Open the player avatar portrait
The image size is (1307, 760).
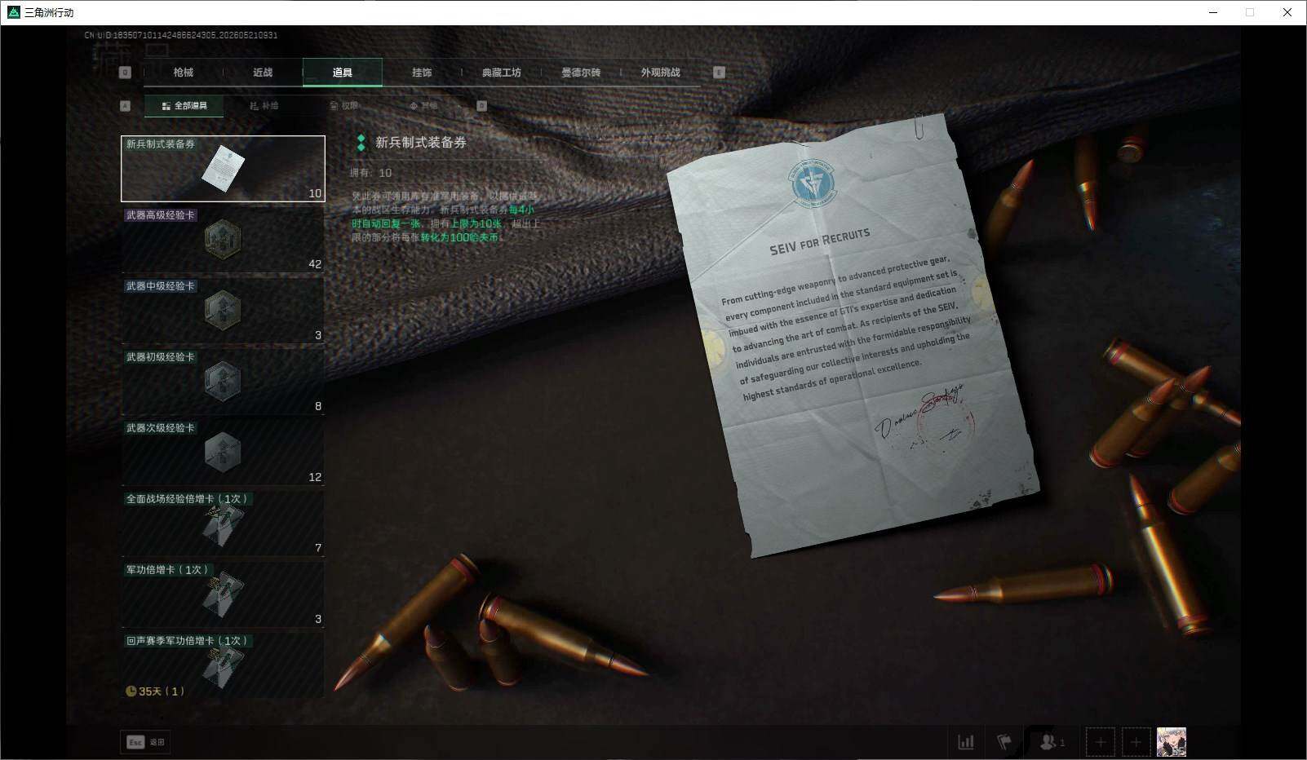pos(1172,742)
